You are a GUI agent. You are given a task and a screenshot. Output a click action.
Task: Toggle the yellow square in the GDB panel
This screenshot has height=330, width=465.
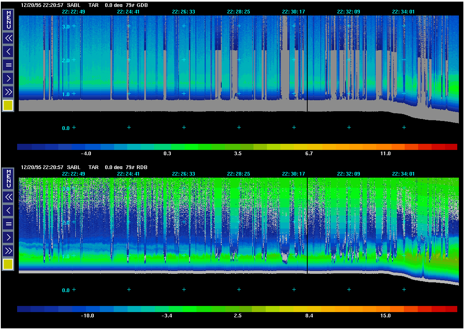tap(8, 106)
